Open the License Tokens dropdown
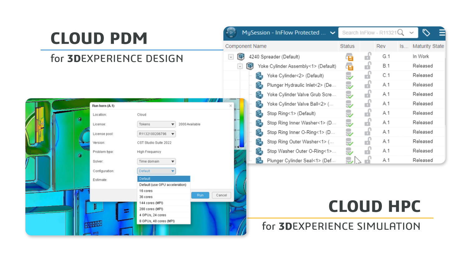The height and width of the screenshot is (264, 468). click(156, 124)
